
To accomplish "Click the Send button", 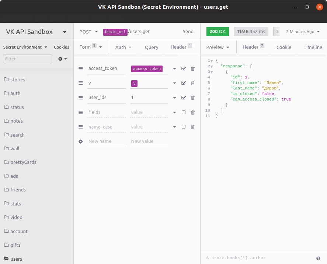I will pos(188,31).
